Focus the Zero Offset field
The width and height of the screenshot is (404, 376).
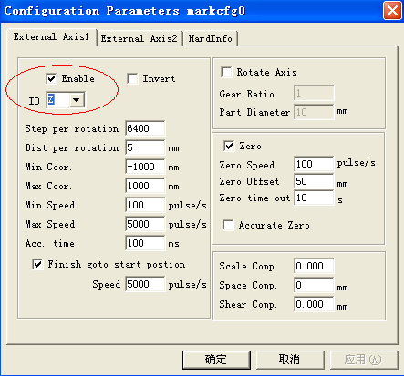[314, 181]
